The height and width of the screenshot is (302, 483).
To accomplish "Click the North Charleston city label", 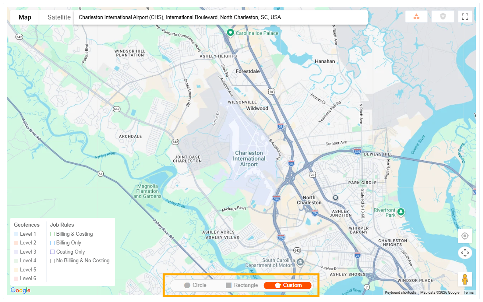I will coord(309,200).
